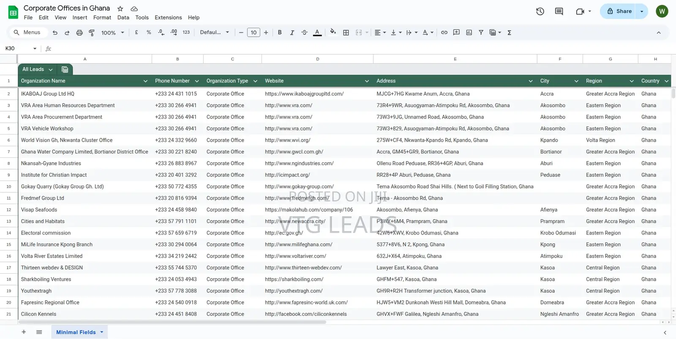This screenshot has width=676, height=339.
Task: Toggle italic formatting
Action: [x=292, y=32]
